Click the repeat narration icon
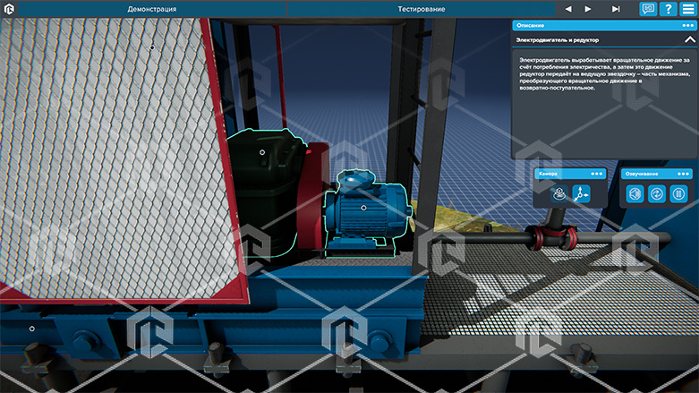The height and width of the screenshot is (393, 699). pos(657,193)
